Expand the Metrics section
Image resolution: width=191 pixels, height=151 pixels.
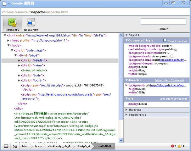coord(126,109)
